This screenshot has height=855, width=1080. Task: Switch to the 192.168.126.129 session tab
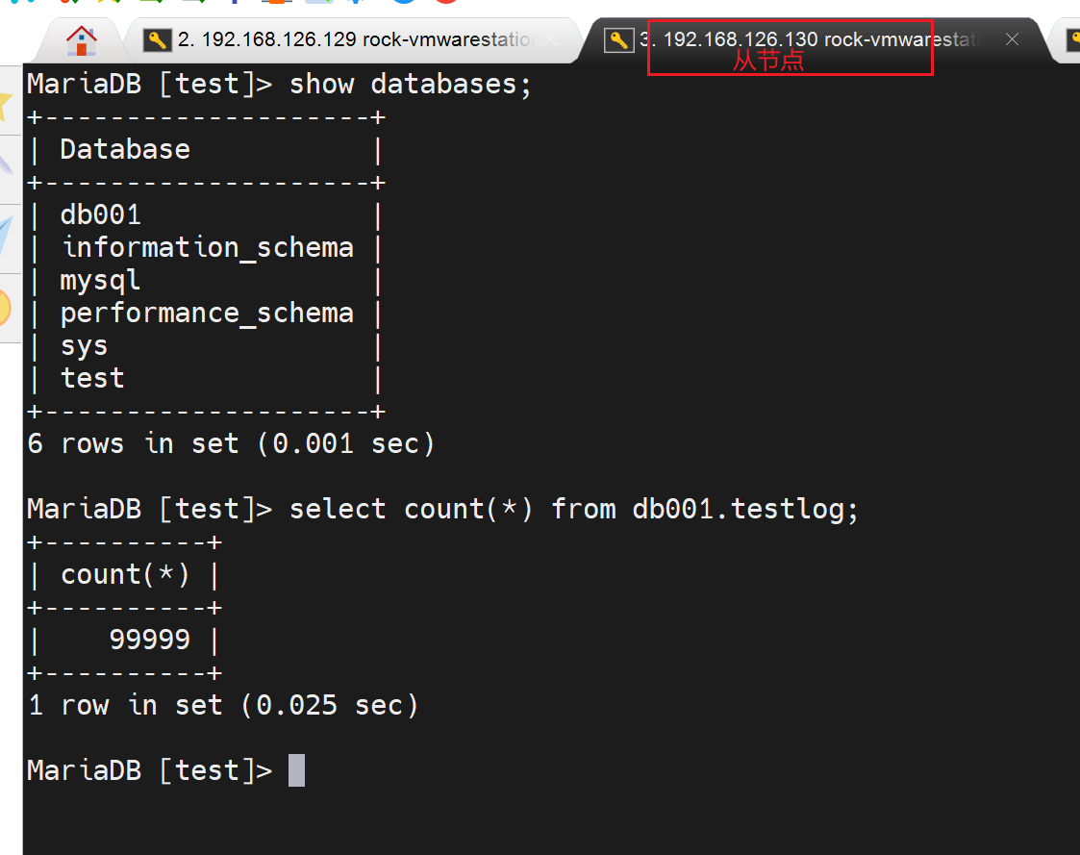[x=356, y=39]
